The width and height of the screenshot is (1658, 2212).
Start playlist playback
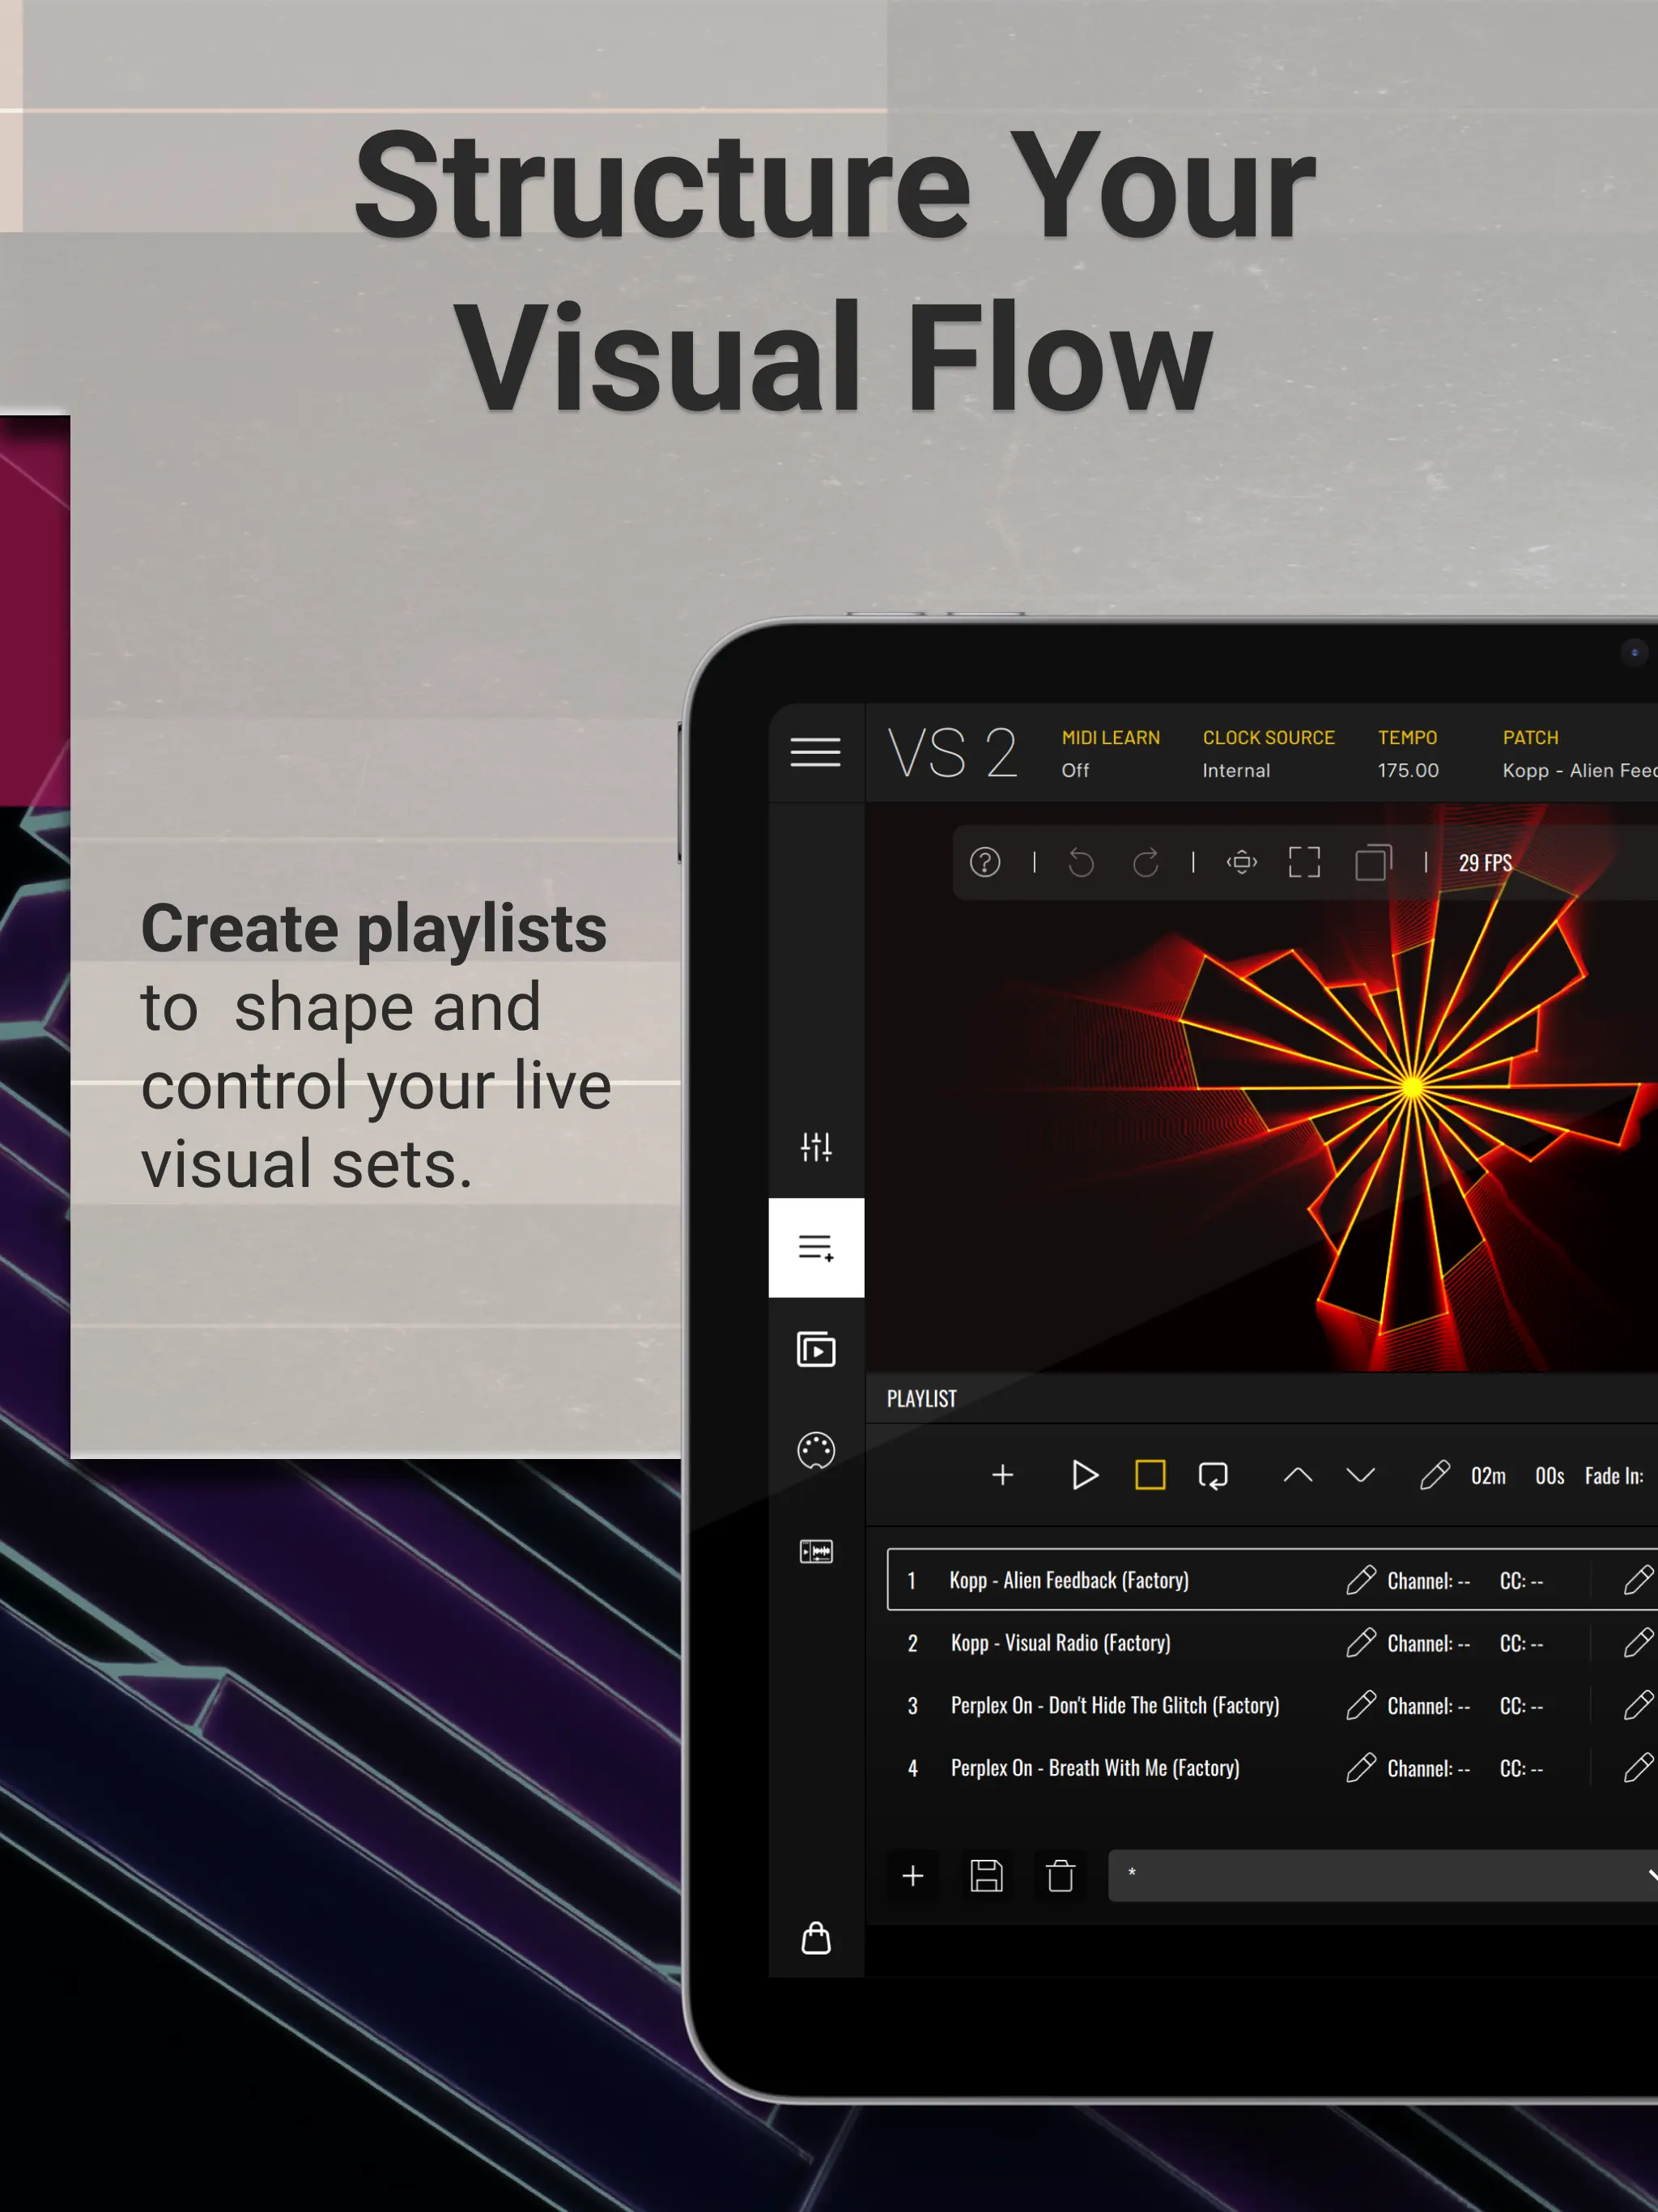pos(1085,1475)
